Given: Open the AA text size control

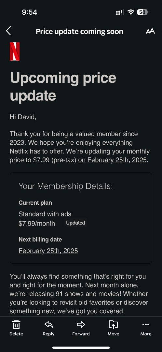Looking at the screenshot, I should tap(150, 31).
